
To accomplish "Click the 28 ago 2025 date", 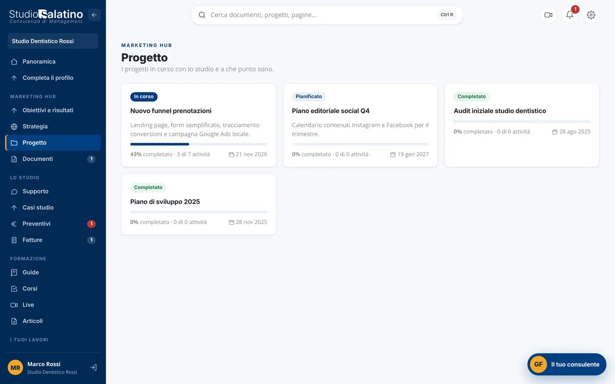I will 575,132.
